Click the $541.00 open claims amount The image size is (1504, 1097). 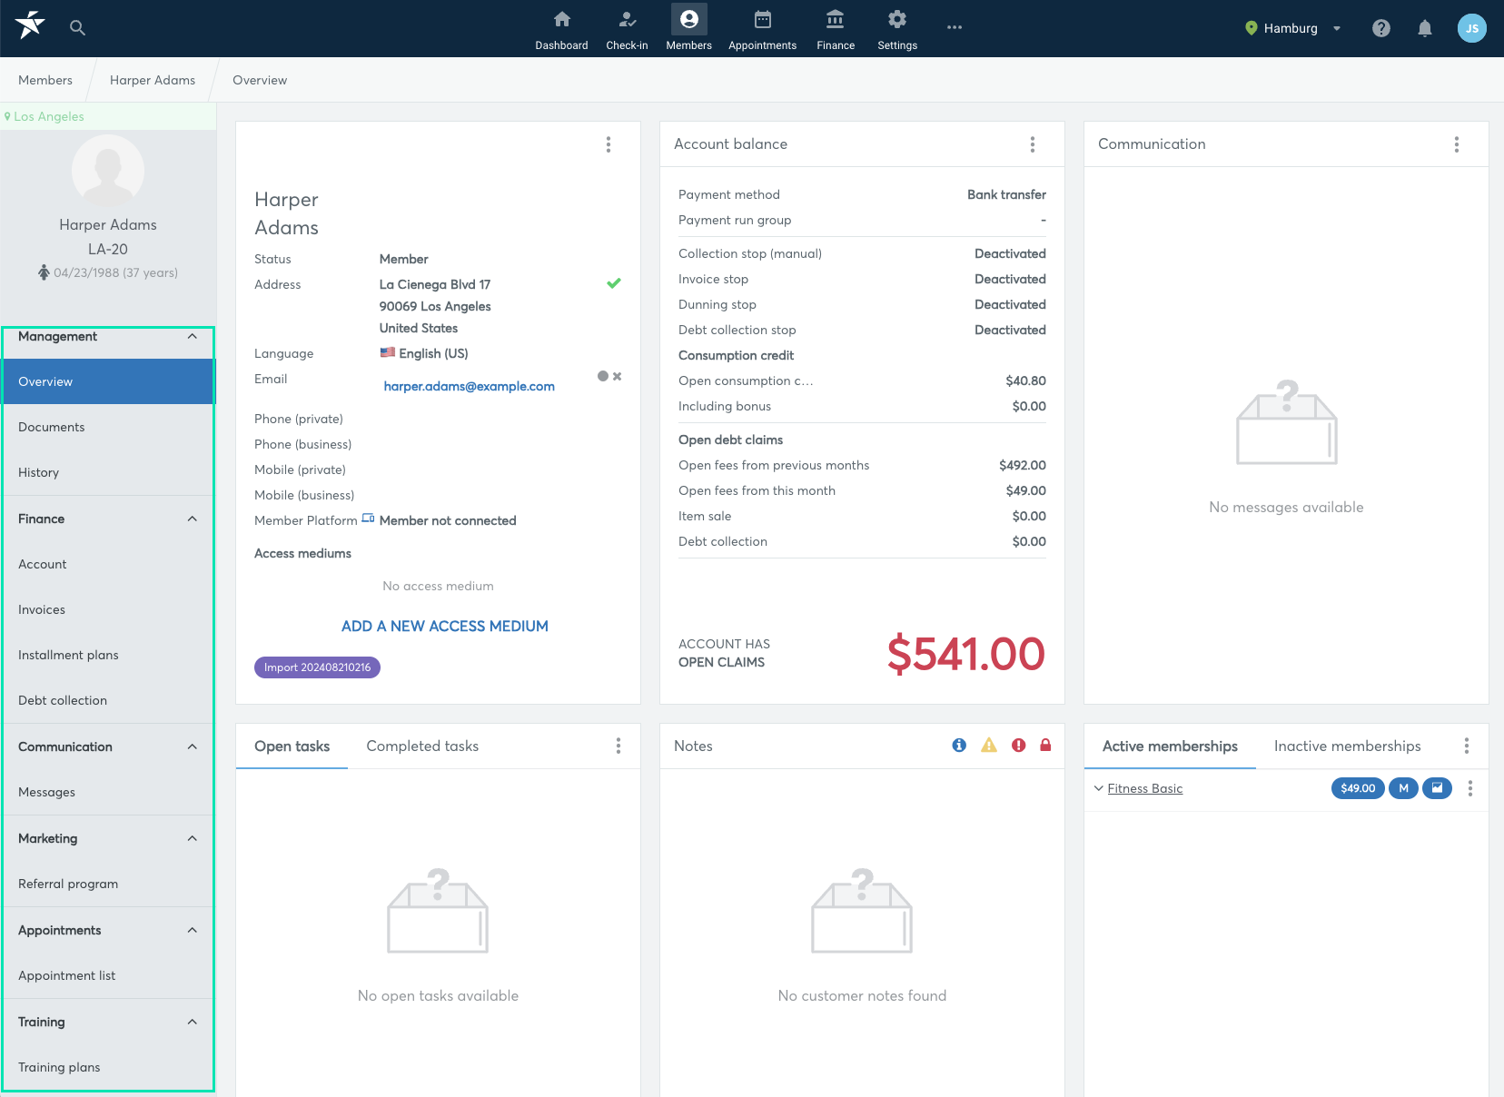[x=966, y=654]
